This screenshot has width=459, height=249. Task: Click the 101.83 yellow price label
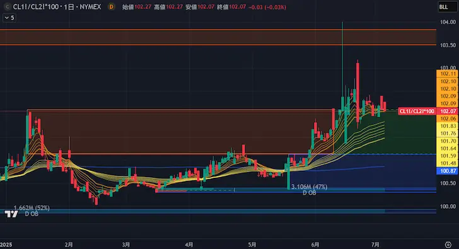point(448,126)
